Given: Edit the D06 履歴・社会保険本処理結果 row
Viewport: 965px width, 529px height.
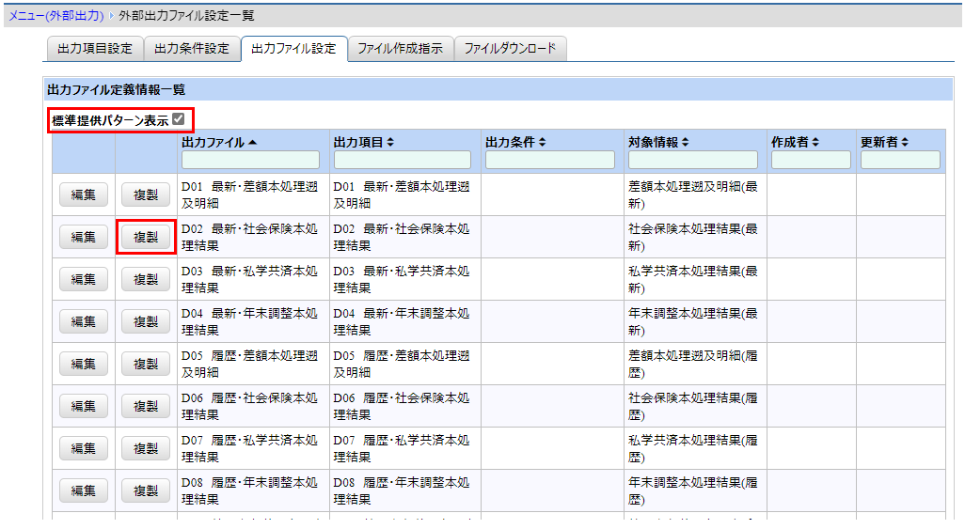Looking at the screenshot, I should tap(84, 406).
